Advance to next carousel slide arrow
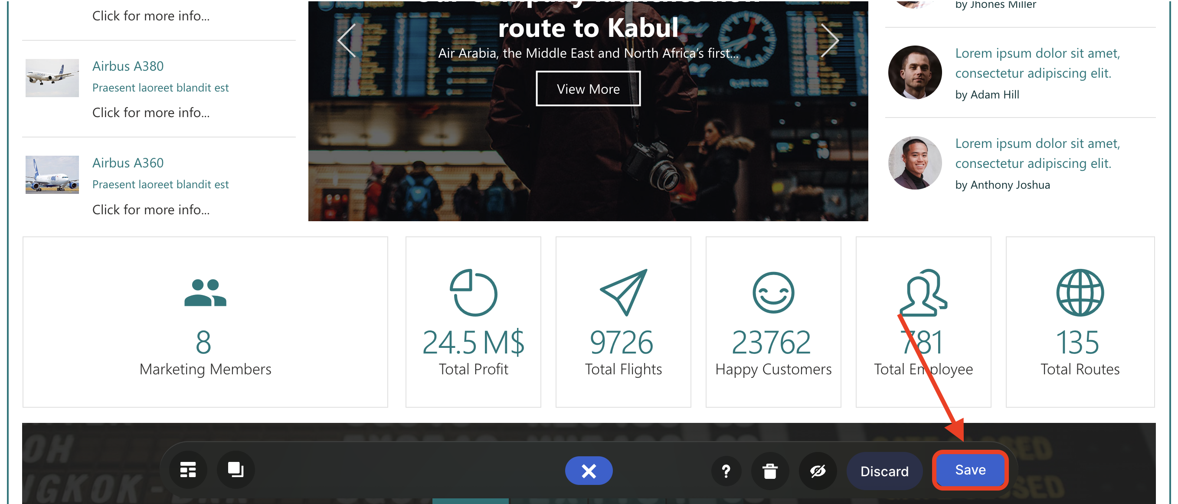Viewport: 1178px width, 504px height. click(830, 41)
